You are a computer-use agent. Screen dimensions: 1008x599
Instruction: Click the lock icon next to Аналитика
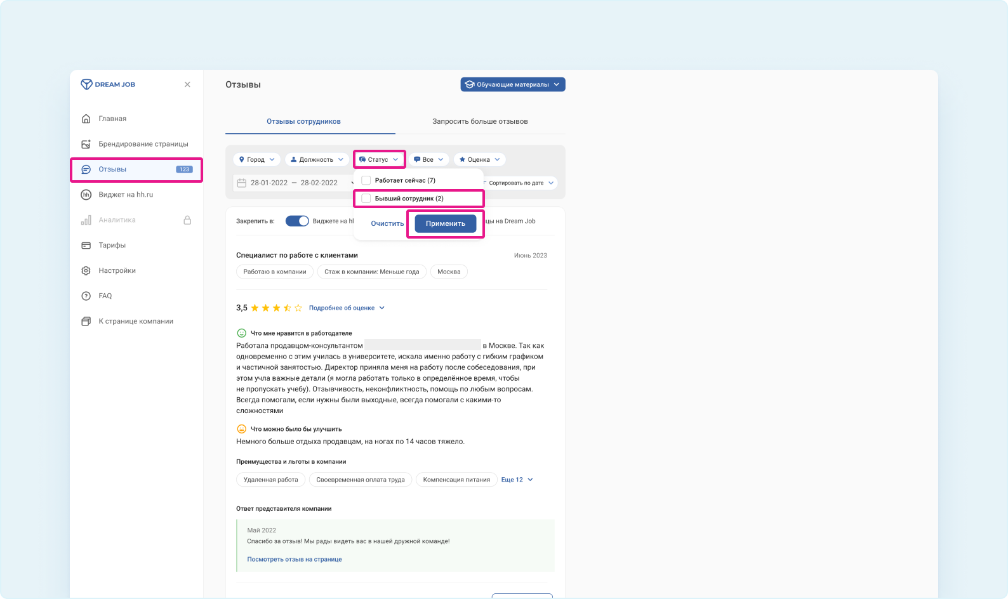(x=187, y=220)
